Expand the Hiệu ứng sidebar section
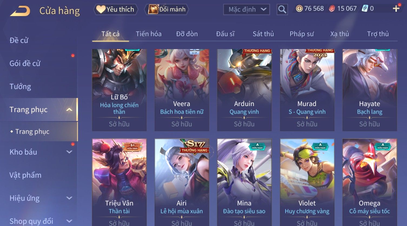The image size is (407, 226). point(69,198)
